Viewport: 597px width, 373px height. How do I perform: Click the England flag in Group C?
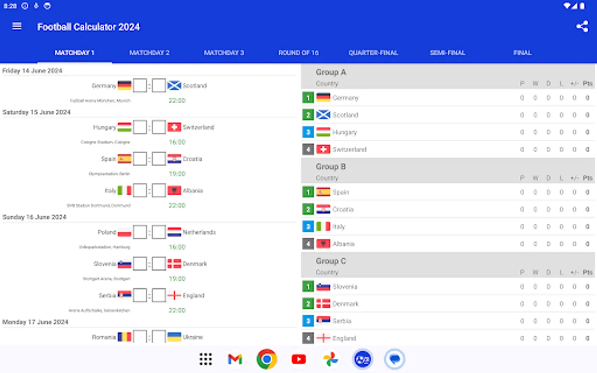323,338
